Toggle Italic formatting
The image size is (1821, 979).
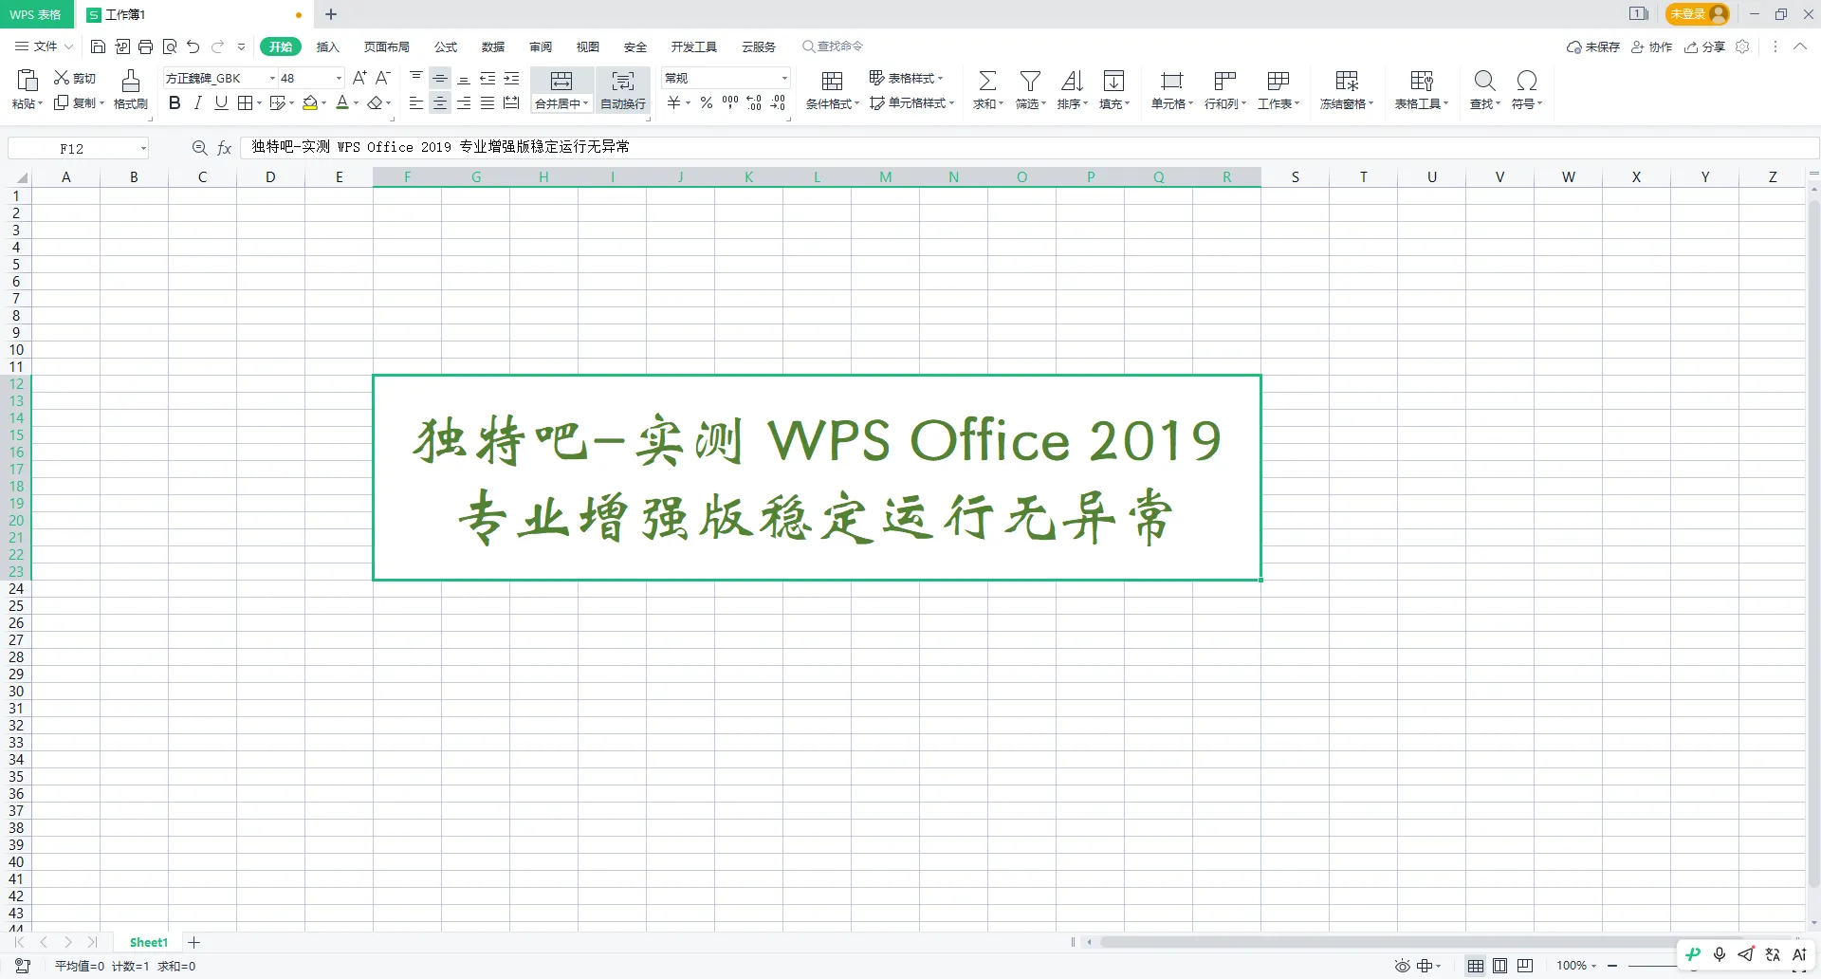click(198, 102)
